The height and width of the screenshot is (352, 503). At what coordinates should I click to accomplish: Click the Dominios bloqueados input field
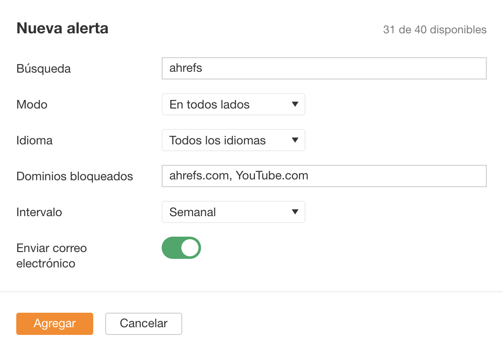[x=324, y=176]
